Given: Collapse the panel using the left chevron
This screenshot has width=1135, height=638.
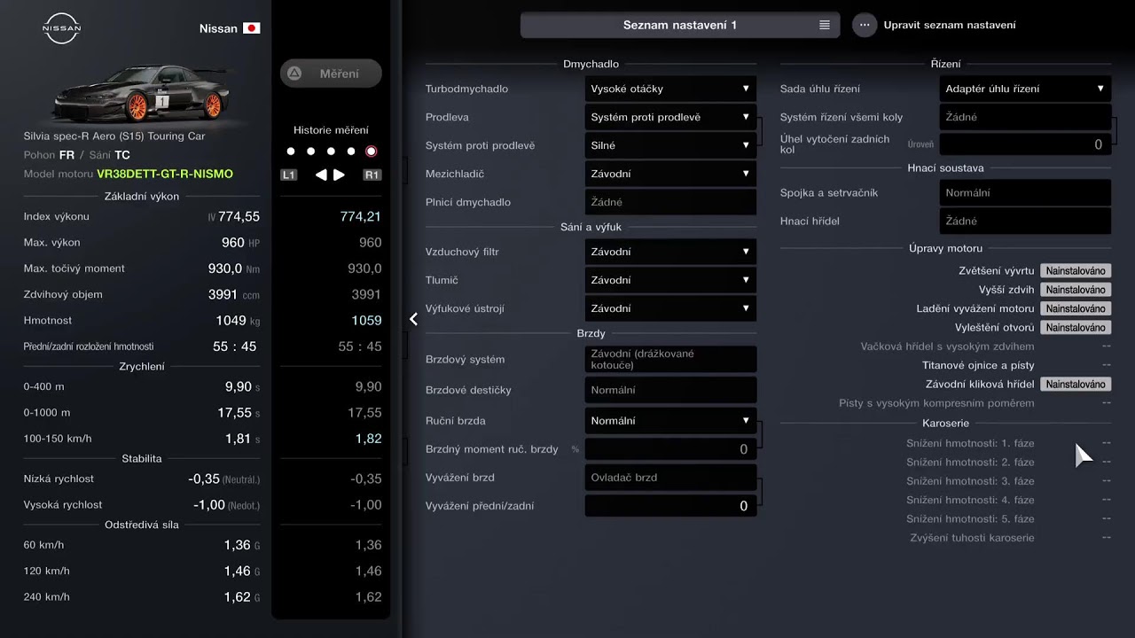Looking at the screenshot, I should [413, 319].
